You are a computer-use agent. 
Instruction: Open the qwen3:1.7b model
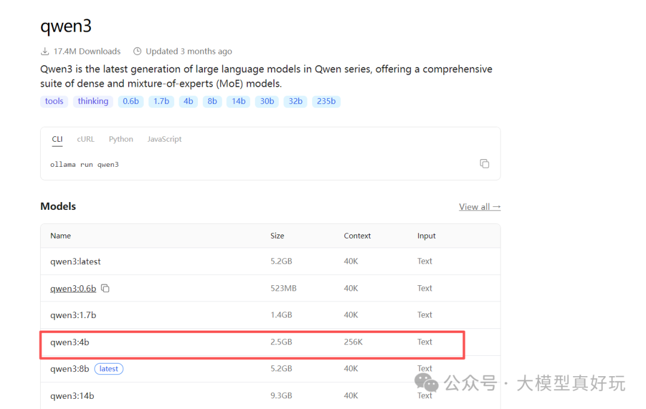(73, 315)
